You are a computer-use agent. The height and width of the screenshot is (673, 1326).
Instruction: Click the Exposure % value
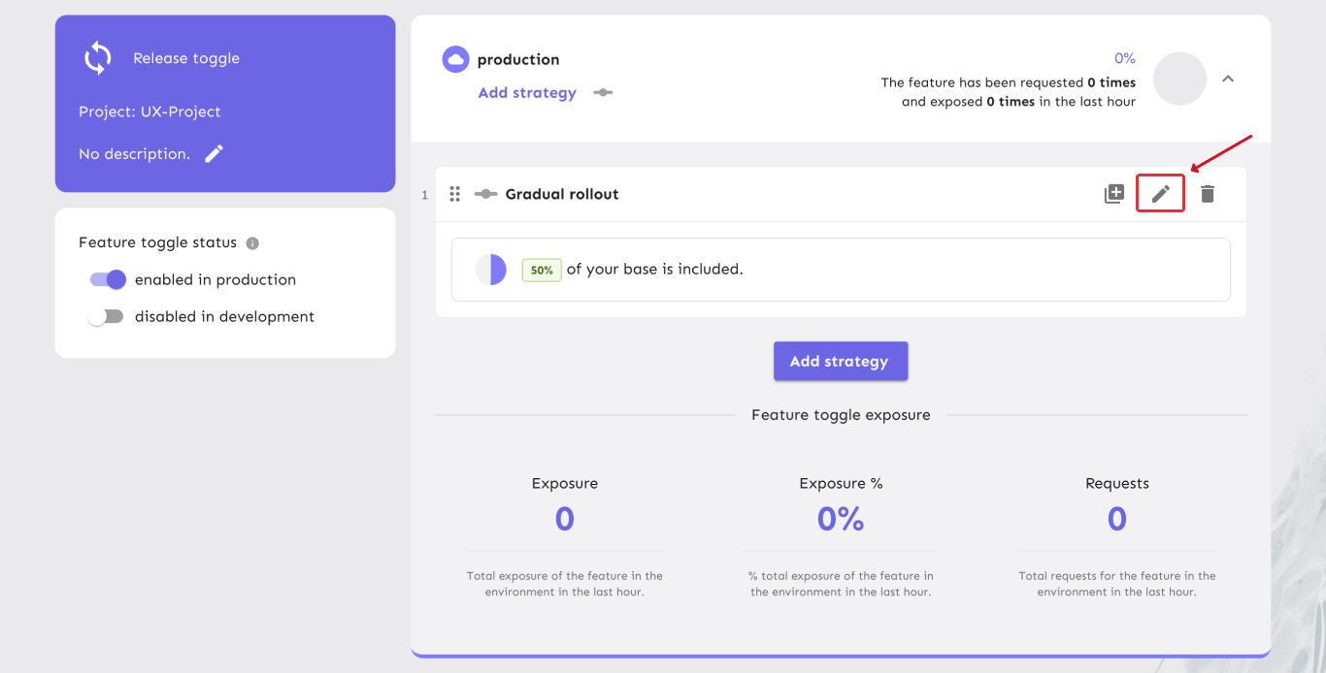coord(841,520)
